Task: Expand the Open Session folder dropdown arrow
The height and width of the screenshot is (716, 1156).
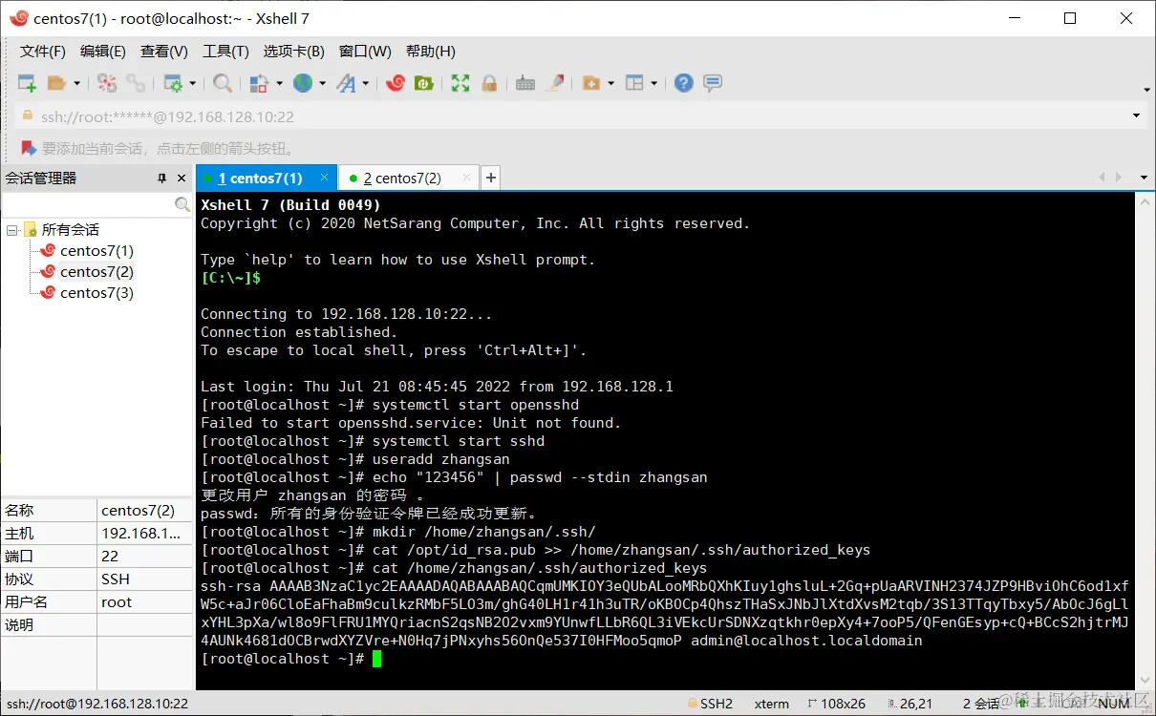Action: [76, 84]
